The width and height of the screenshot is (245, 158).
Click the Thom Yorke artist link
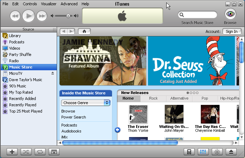click(138, 130)
